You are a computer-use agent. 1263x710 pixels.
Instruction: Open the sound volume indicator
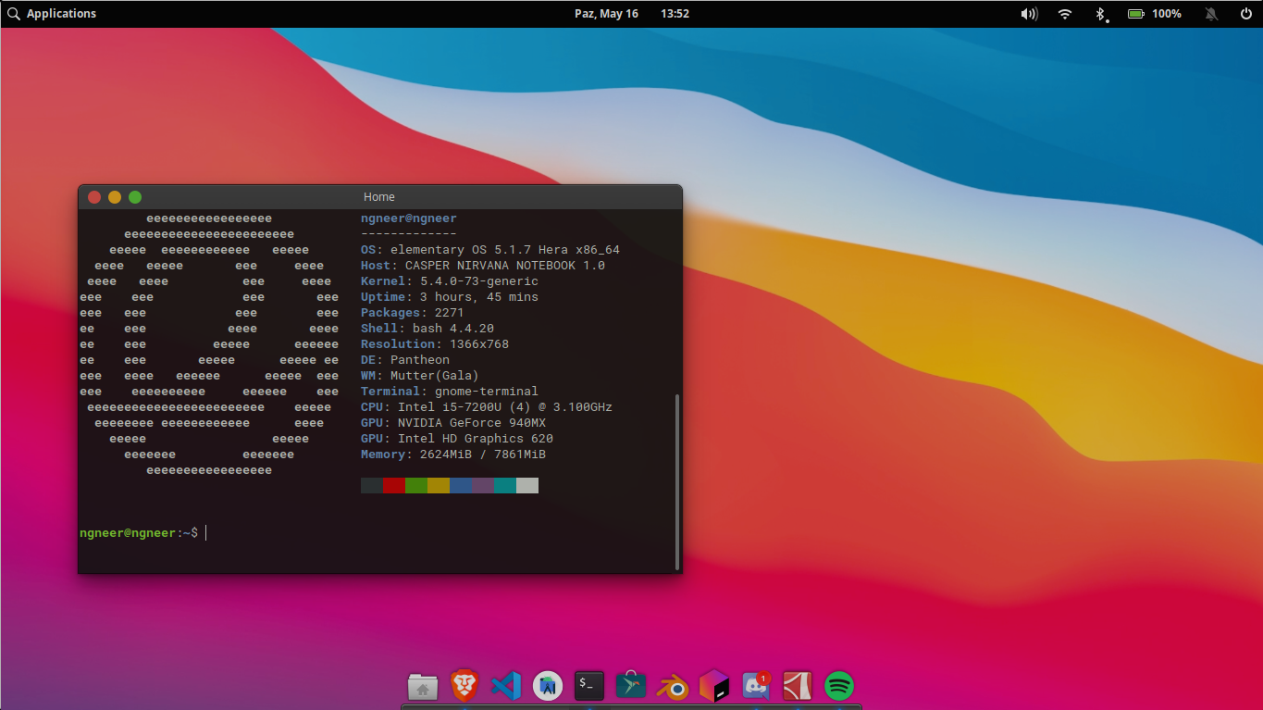[x=1029, y=14]
